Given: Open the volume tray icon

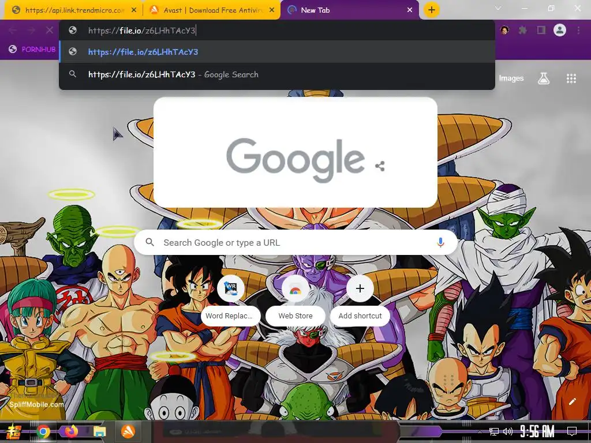Looking at the screenshot, I should coord(508,431).
